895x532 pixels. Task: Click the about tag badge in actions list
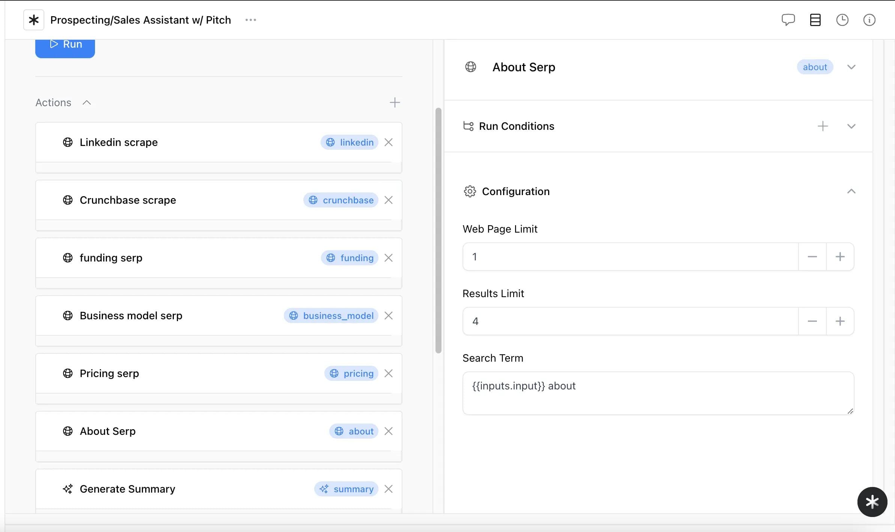[354, 431]
